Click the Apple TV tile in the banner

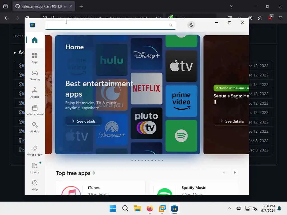click(181, 66)
